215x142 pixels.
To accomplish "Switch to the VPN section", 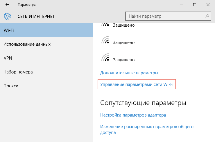I will pyautogui.click(x=46, y=58).
